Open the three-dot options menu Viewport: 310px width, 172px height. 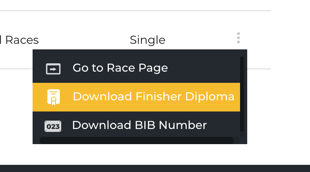coord(238,38)
